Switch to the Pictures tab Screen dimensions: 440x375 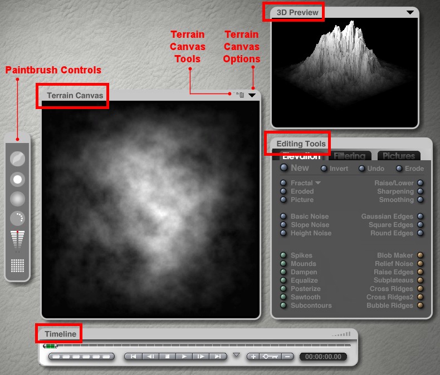point(399,156)
